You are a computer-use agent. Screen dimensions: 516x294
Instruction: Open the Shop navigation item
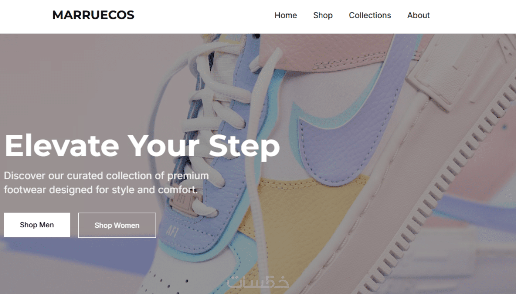pos(323,15)
